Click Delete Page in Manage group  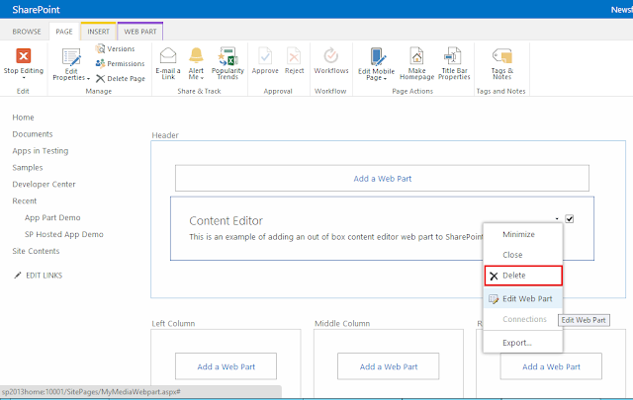point(121,79)
